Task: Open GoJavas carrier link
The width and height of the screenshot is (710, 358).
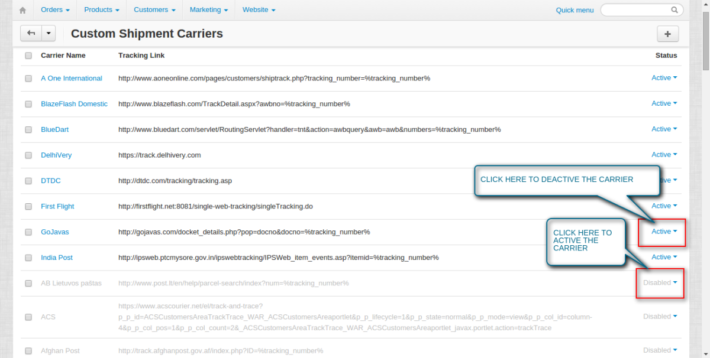Action: pos(54,232)
